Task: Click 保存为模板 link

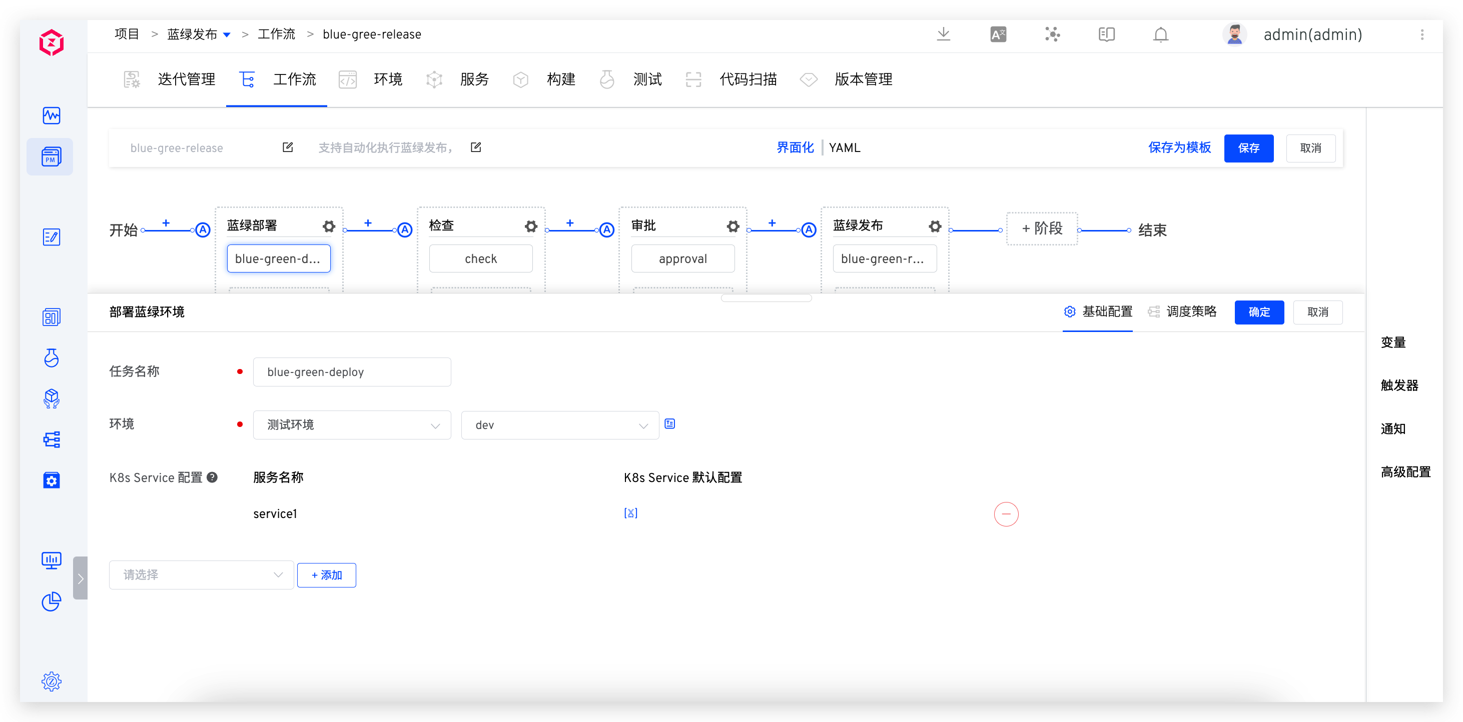Action: coord(1179,147)
